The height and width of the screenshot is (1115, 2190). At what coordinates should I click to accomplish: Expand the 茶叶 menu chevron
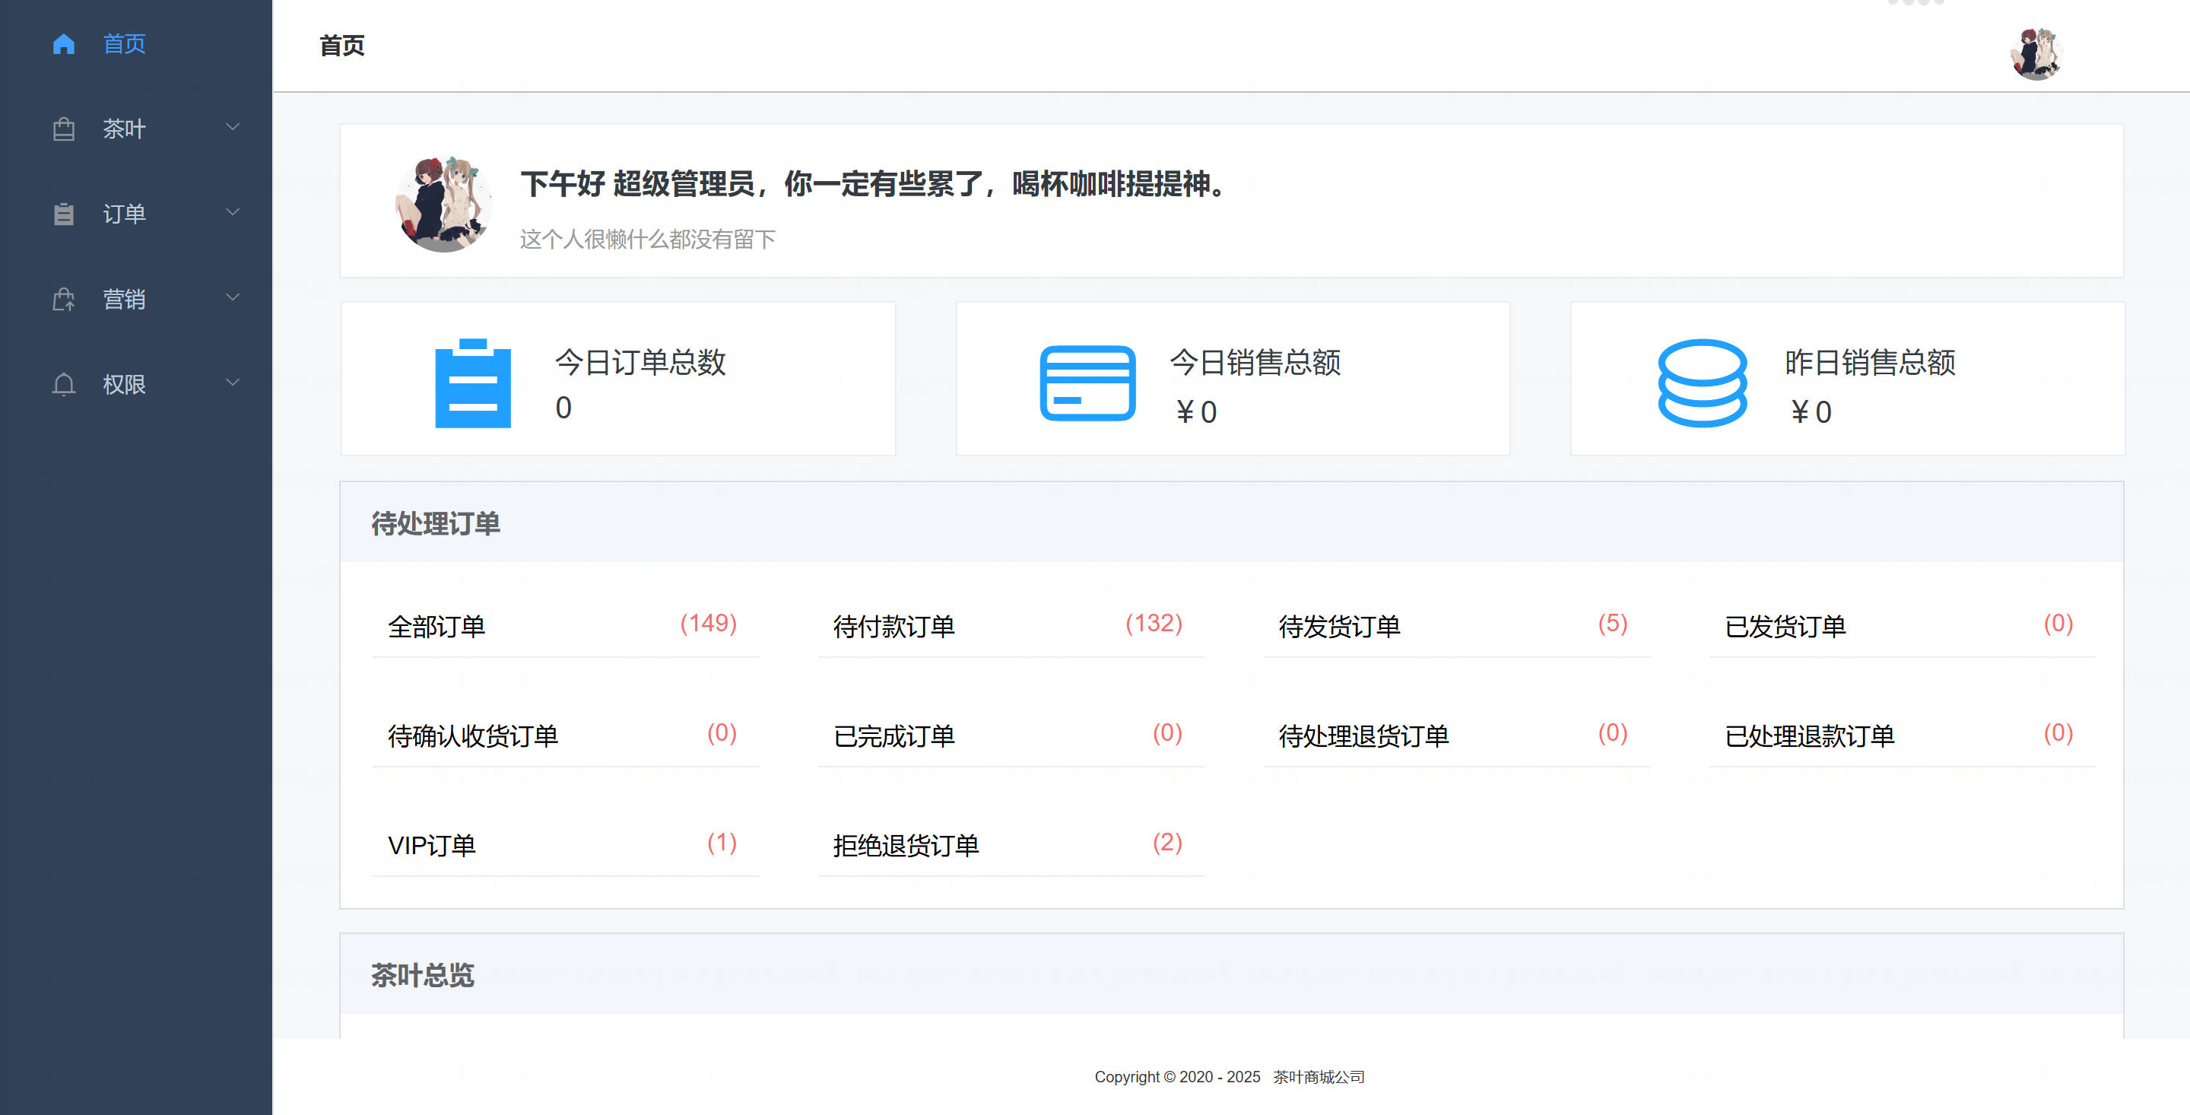[232, 128]
